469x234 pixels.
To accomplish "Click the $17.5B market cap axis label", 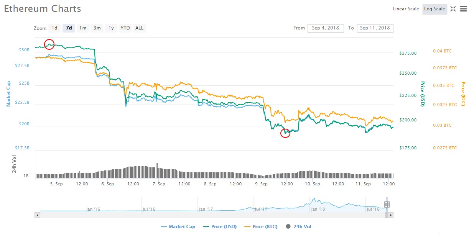I will coord(22,148).
